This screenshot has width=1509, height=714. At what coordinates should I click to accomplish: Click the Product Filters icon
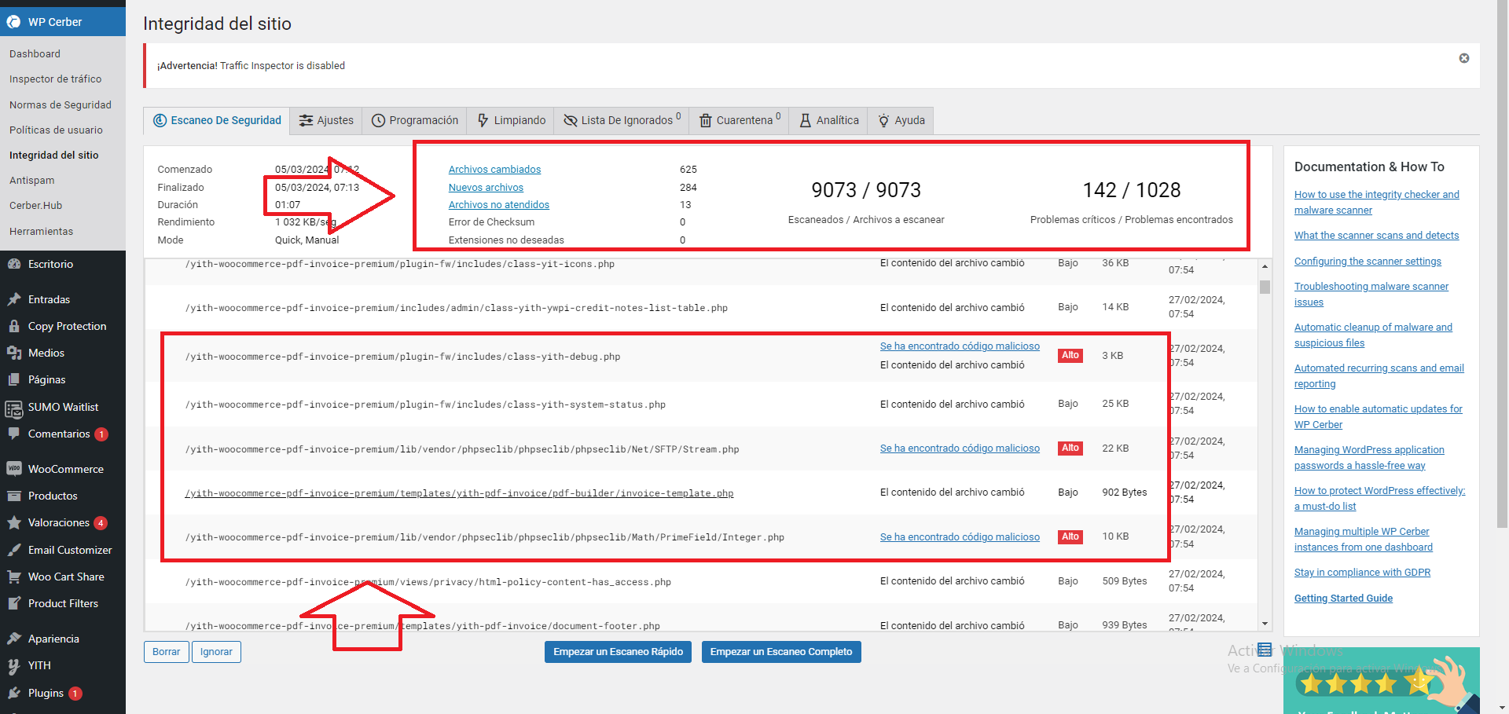(x=13, y=603)
